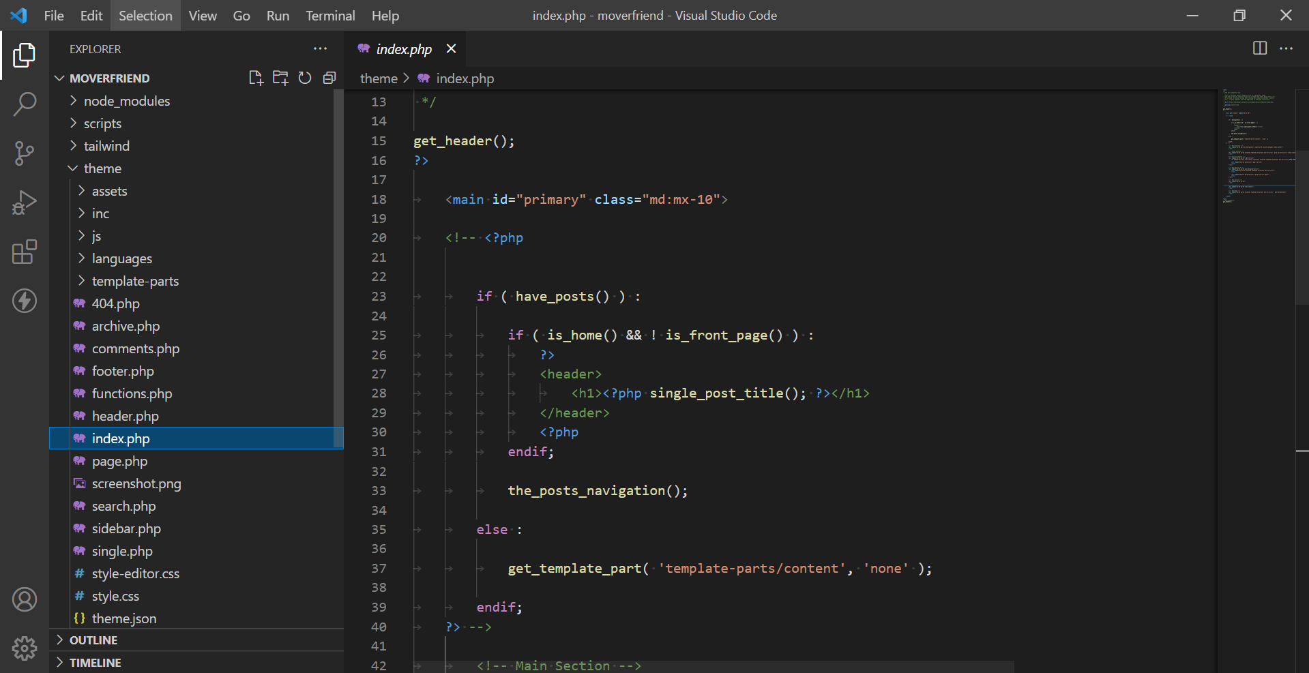Open functions.php from the file tree

(132, 393)
